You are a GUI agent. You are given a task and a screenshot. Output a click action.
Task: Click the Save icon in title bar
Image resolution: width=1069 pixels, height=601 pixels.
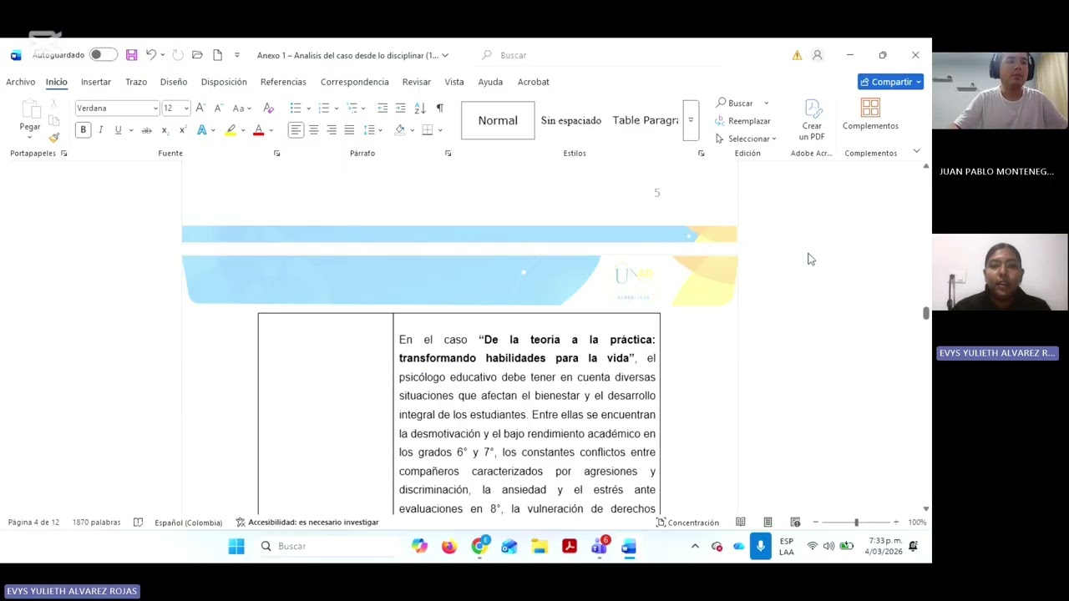click(131, 55)
